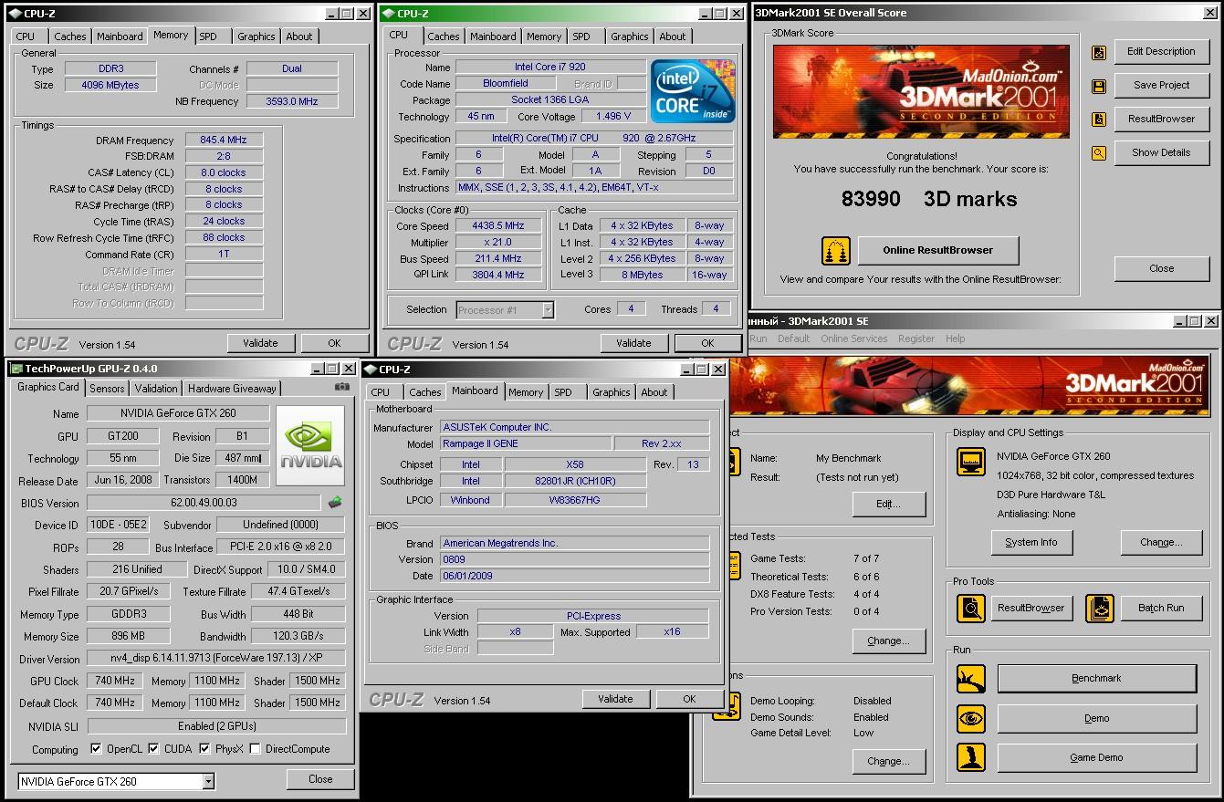
Task: Click the Intel Core i7 logo
Action: (693, 91)
